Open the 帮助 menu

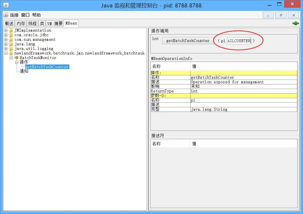(37, 15)
